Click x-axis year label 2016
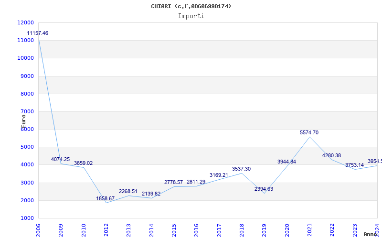 [x=197, y=230]
